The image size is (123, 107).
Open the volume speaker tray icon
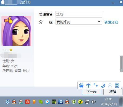click(x=93, y=102)
